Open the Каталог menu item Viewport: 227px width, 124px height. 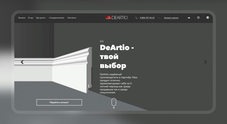(x=22, y=18)
